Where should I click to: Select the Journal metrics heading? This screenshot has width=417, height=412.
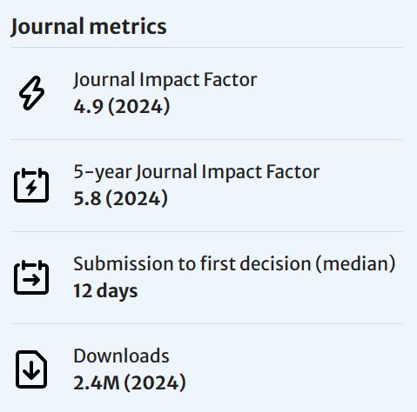89,27
